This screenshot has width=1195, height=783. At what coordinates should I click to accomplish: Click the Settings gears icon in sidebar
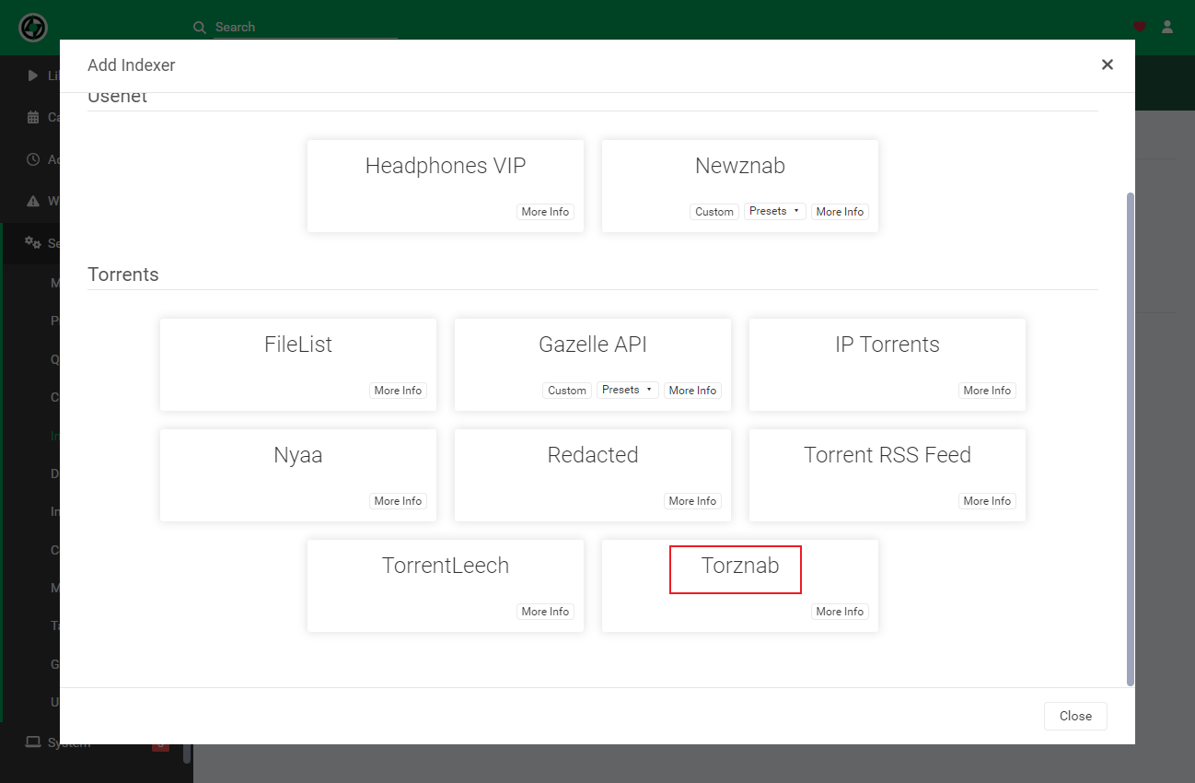click(x=33, y=243)
